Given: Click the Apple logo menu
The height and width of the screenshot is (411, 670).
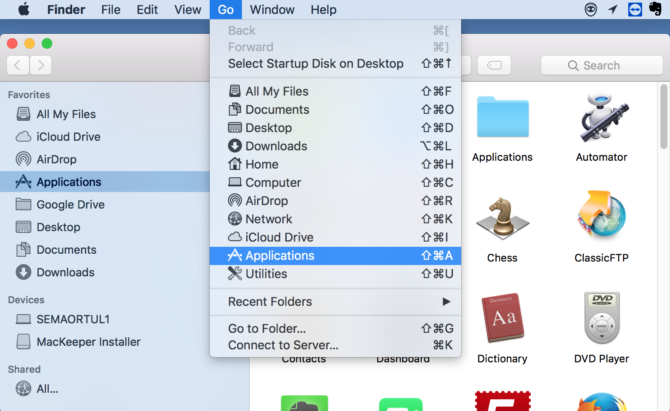Looking at the screenshot, I should coord(24,9).
